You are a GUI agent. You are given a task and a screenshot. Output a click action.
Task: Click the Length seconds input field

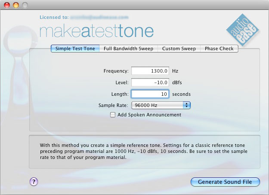tap(150, 94)
